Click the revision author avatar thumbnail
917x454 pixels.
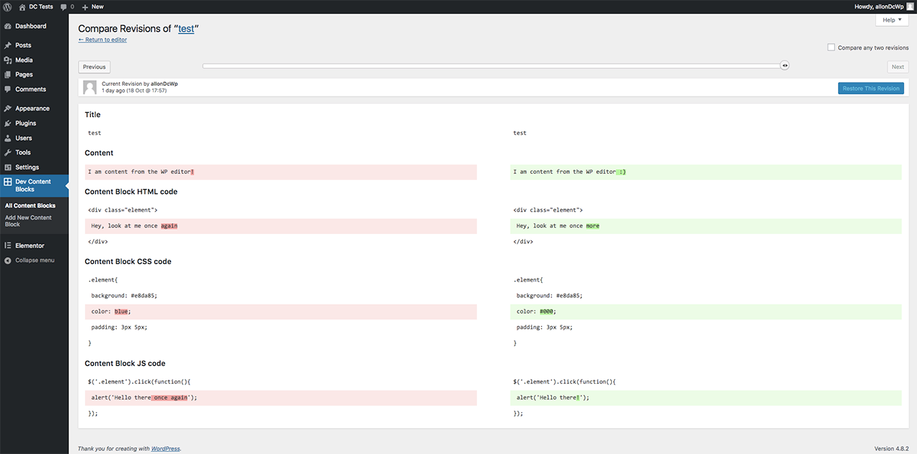point(90,88)
